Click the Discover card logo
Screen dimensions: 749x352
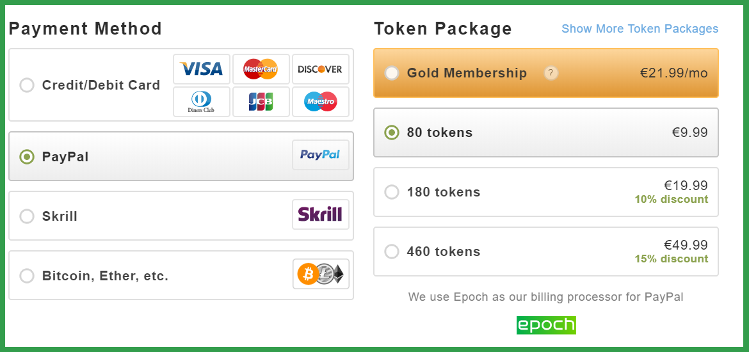click(x=321, y=69)
